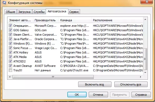
Task: Click the vertical scrollbar up arrow
Action: click(145, 19)
